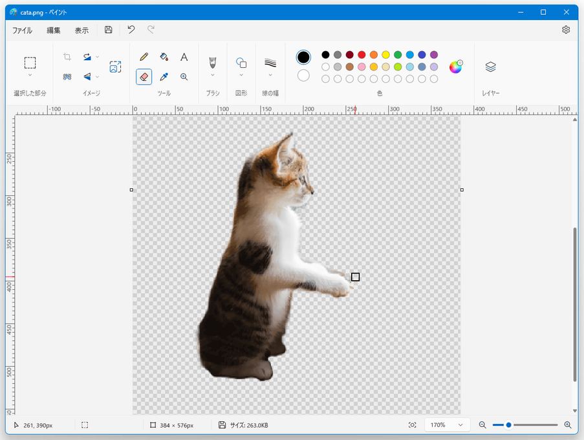Screen dimensions: 584x440
Task: Click the zoom in plus button
Action: click(x=568, y=425)
